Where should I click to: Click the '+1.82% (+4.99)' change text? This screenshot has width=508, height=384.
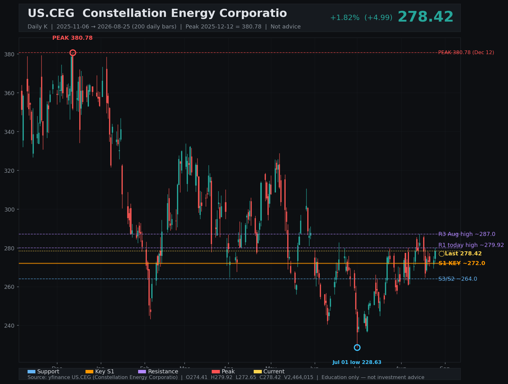[x=361, y=18]
